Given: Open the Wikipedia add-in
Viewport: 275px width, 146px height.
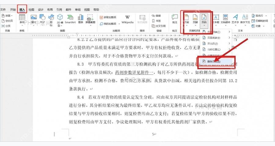Looking at the screenshot, I should point(127,19).
